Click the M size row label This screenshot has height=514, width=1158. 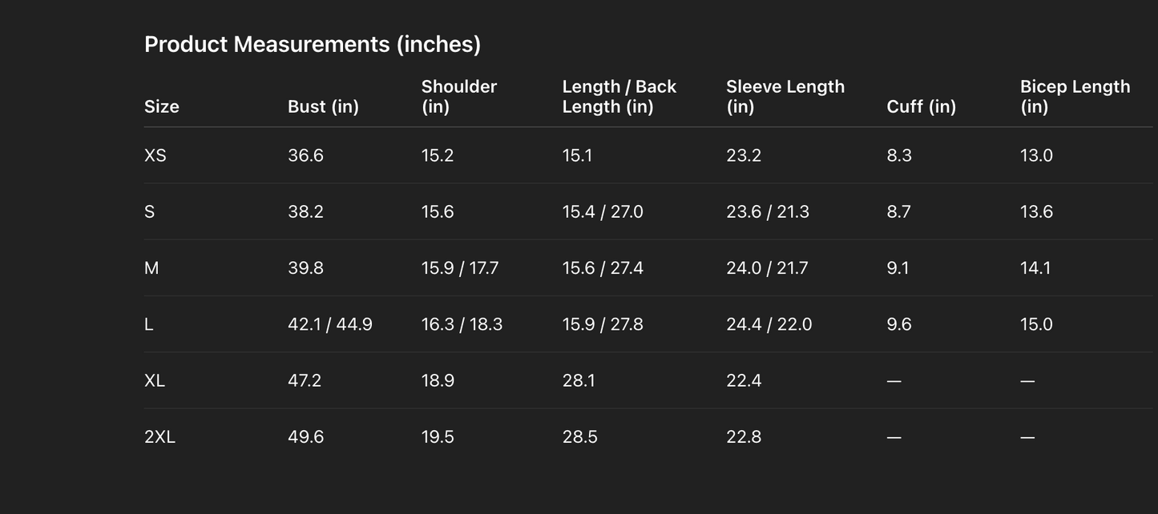[x=151, y=268]
